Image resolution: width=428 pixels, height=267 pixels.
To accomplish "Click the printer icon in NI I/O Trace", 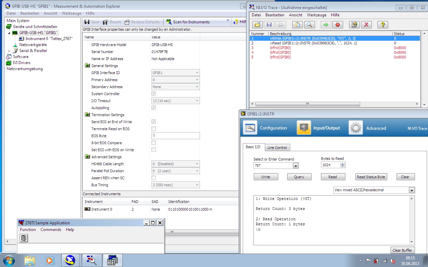I will (x=281, y=24).
